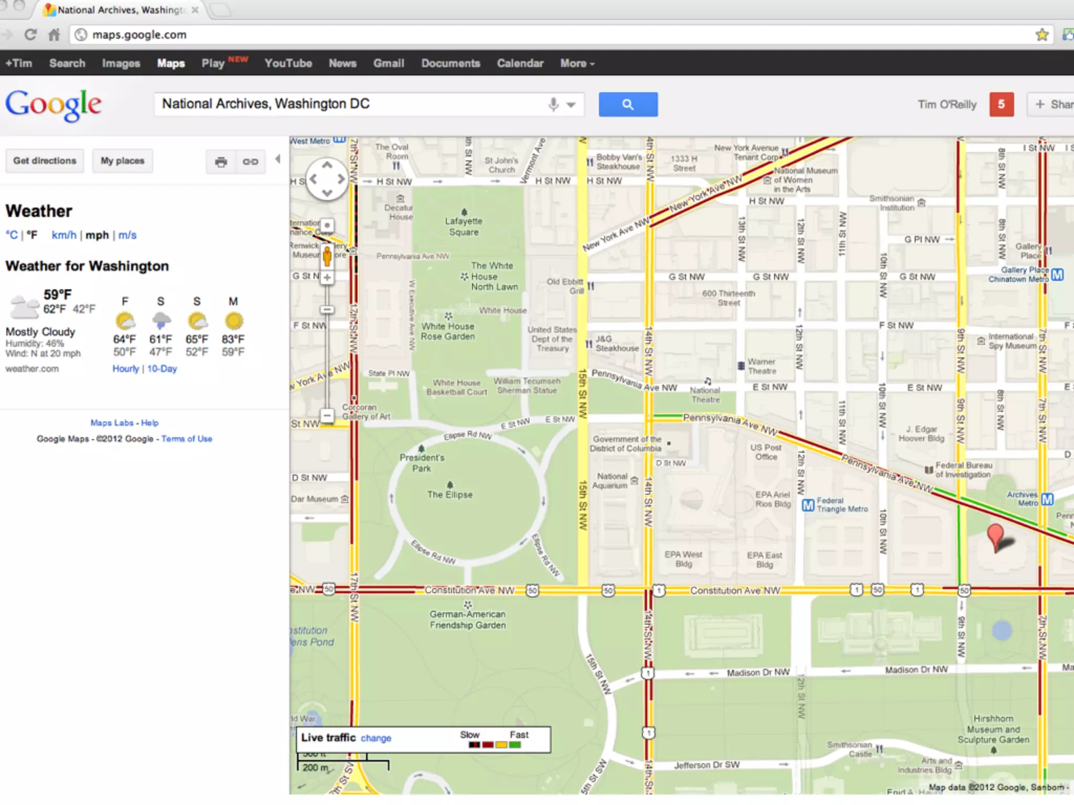Click the map zoom in plus button
Screen dimensions: 1074x805
pos(327,277)
